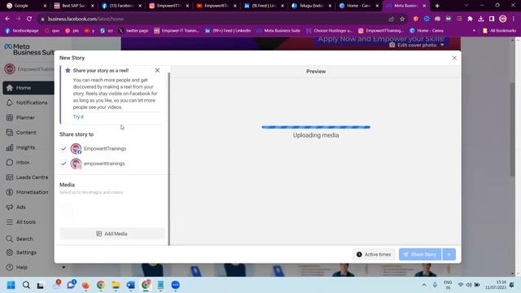
Task: Open File Explorer from taskbar
Action: coord(116,285)
